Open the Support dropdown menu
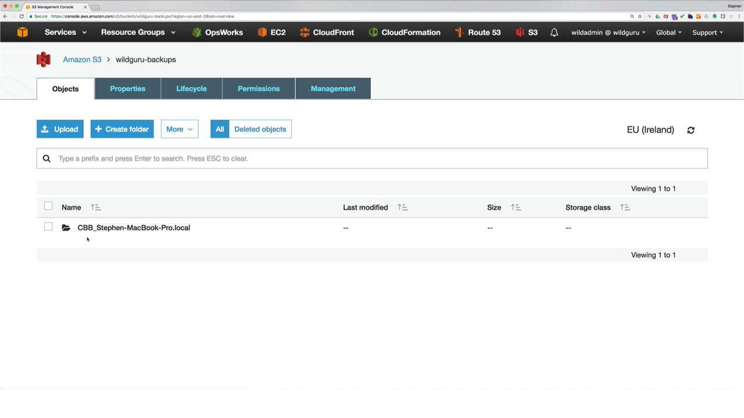744x418 pixels. pyautogui.click(x=707, y=33)
